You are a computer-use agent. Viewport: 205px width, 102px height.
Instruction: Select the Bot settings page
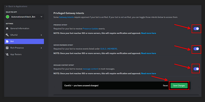(24, 41)
